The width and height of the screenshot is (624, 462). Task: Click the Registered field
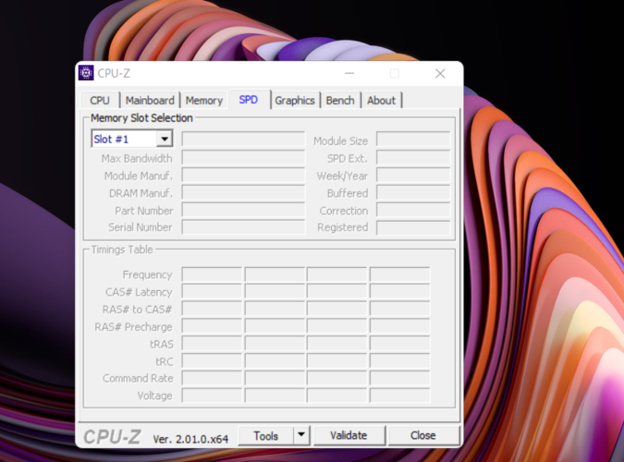[413, 227]
